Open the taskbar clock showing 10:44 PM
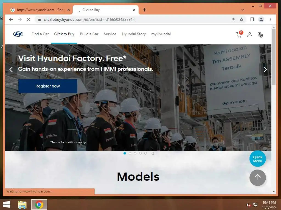The height and width of the screenshot is (210, 281). tap(269, 205)
